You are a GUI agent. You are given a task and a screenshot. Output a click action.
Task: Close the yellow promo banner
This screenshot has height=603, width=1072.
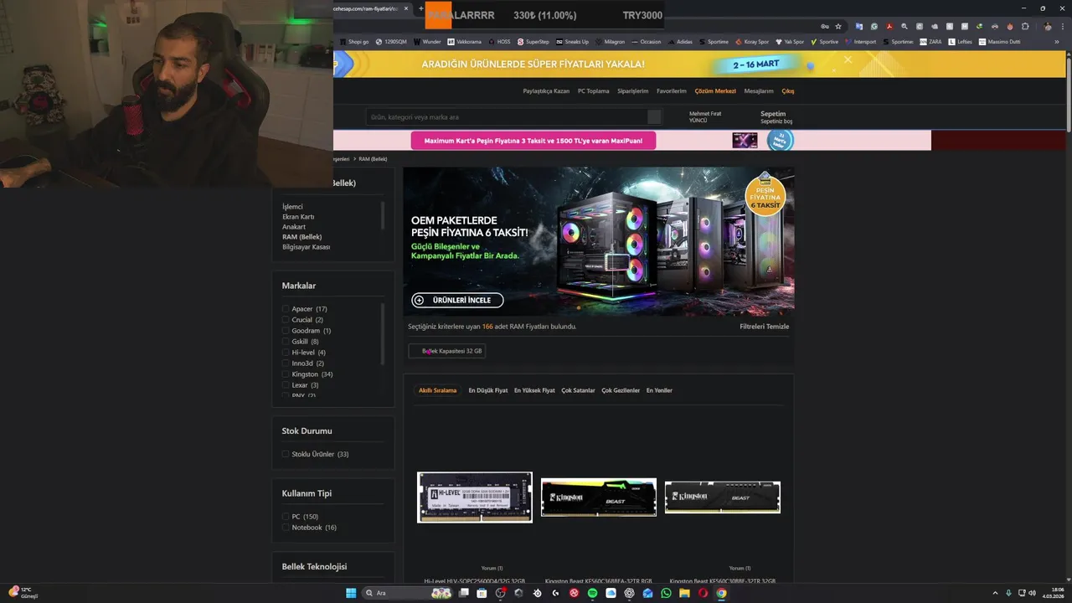[x=848, y=59]
